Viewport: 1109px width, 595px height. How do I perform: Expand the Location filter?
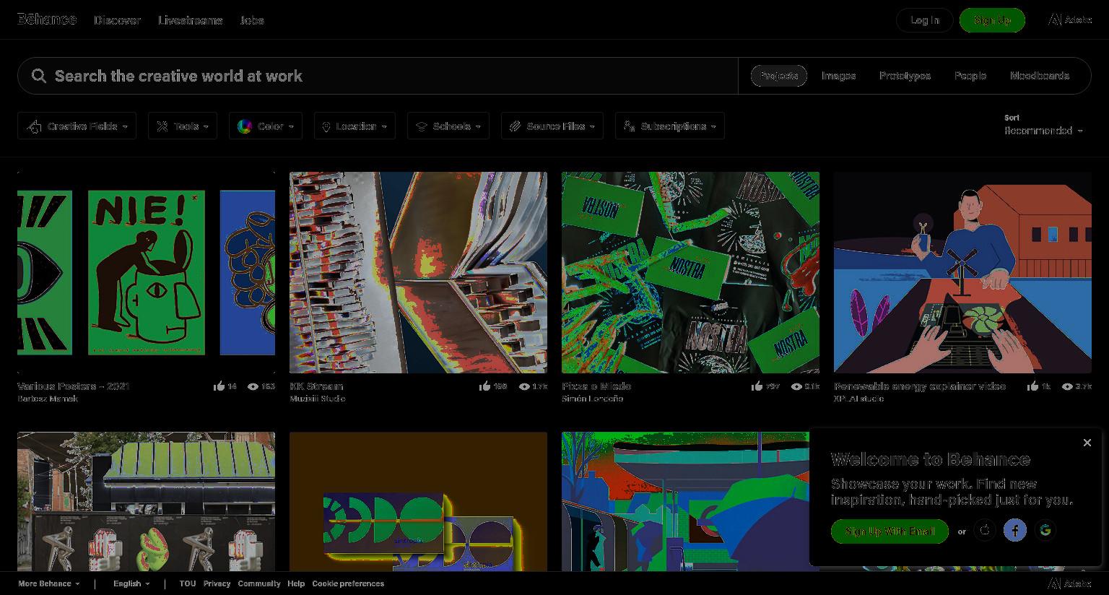coord(355,126)
